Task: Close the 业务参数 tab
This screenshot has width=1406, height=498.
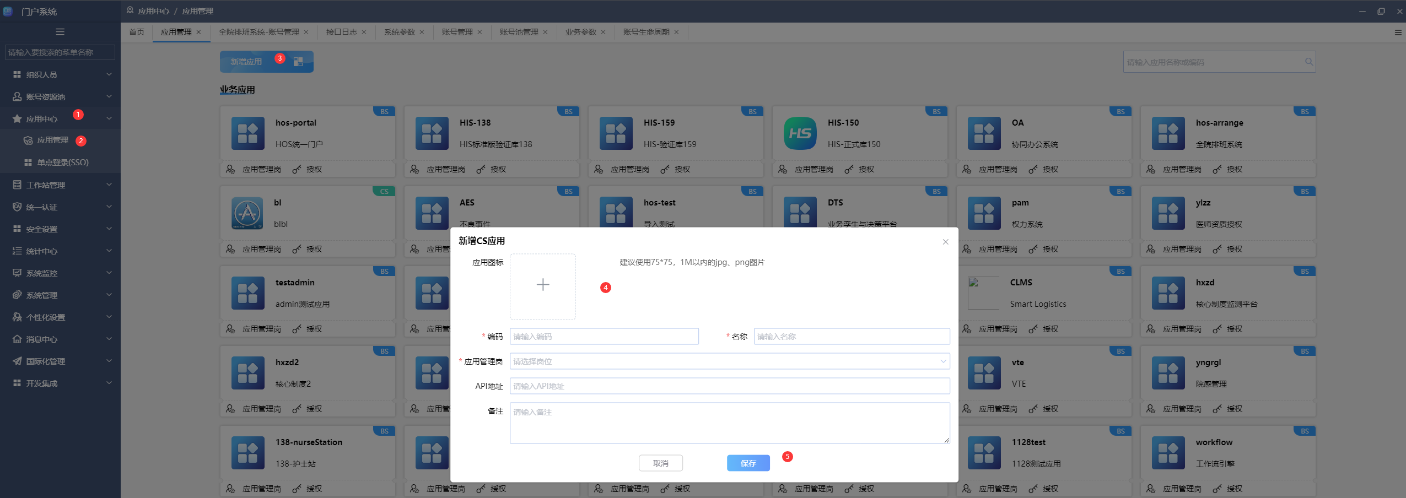Action: pyautogui.click(x=603, y=32)
